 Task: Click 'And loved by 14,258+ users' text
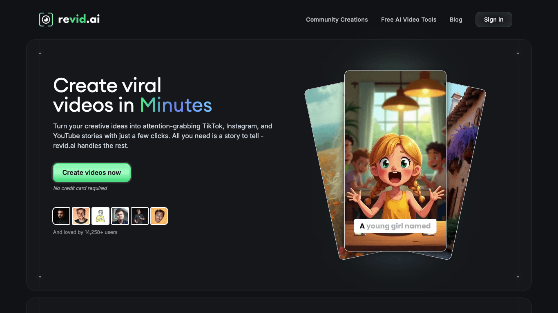[85, 232]
